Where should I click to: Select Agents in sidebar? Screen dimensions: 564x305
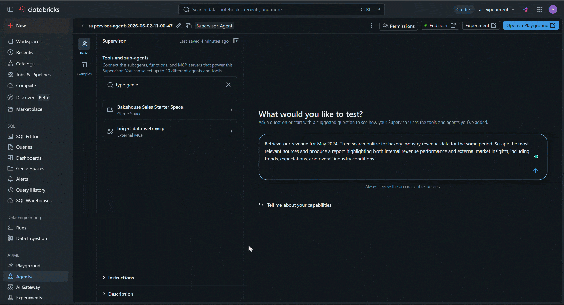tap(35, 276)
